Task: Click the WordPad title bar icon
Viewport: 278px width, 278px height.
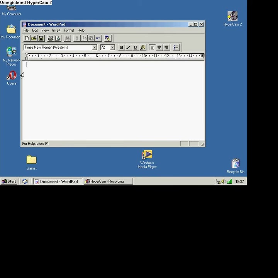Action: [x=24, y=24]
